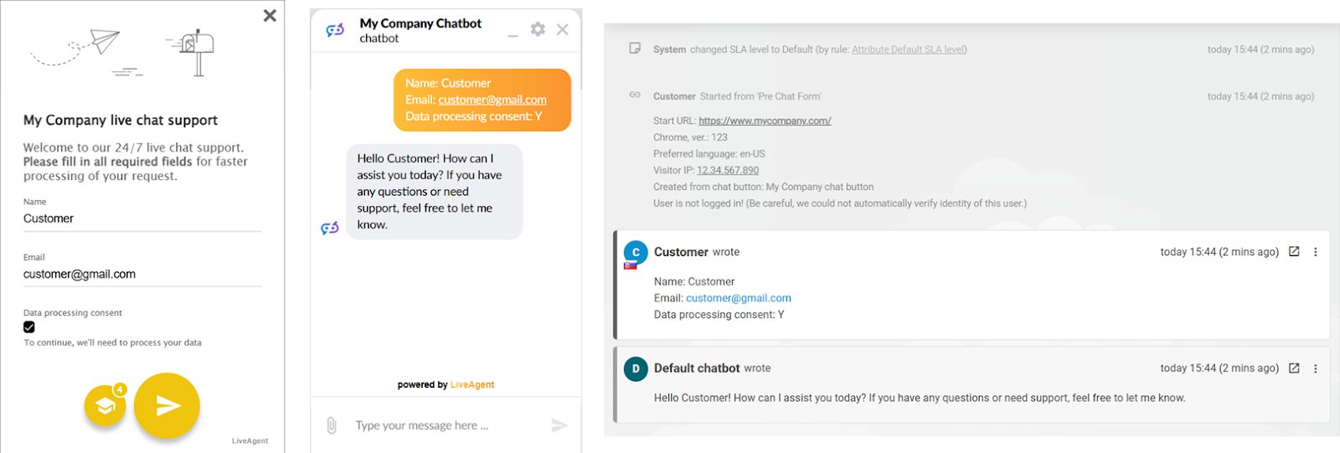Open the Start URL mycompany.com link
The image size is (1340, 453).
click(765, 121)
